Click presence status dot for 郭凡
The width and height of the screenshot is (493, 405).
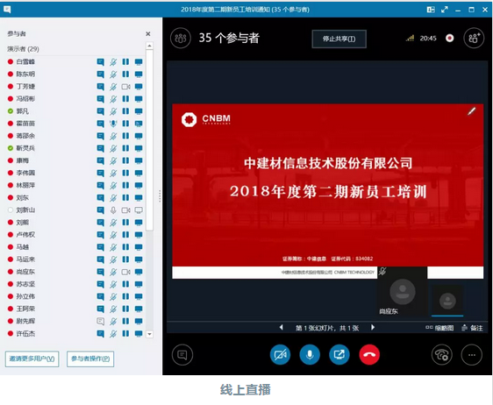[10, 111]
